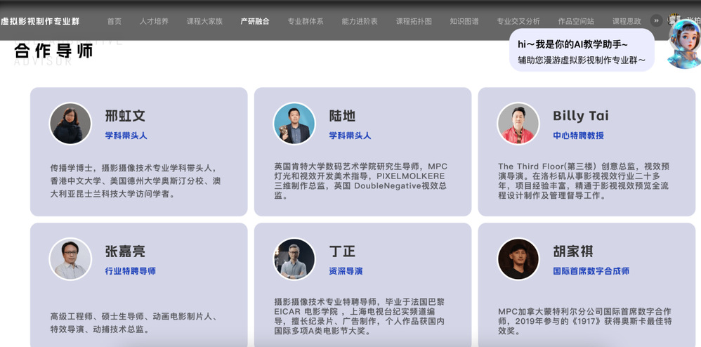
Task: Open 作品空间站 from the nav bar
Action: [576, 21]
